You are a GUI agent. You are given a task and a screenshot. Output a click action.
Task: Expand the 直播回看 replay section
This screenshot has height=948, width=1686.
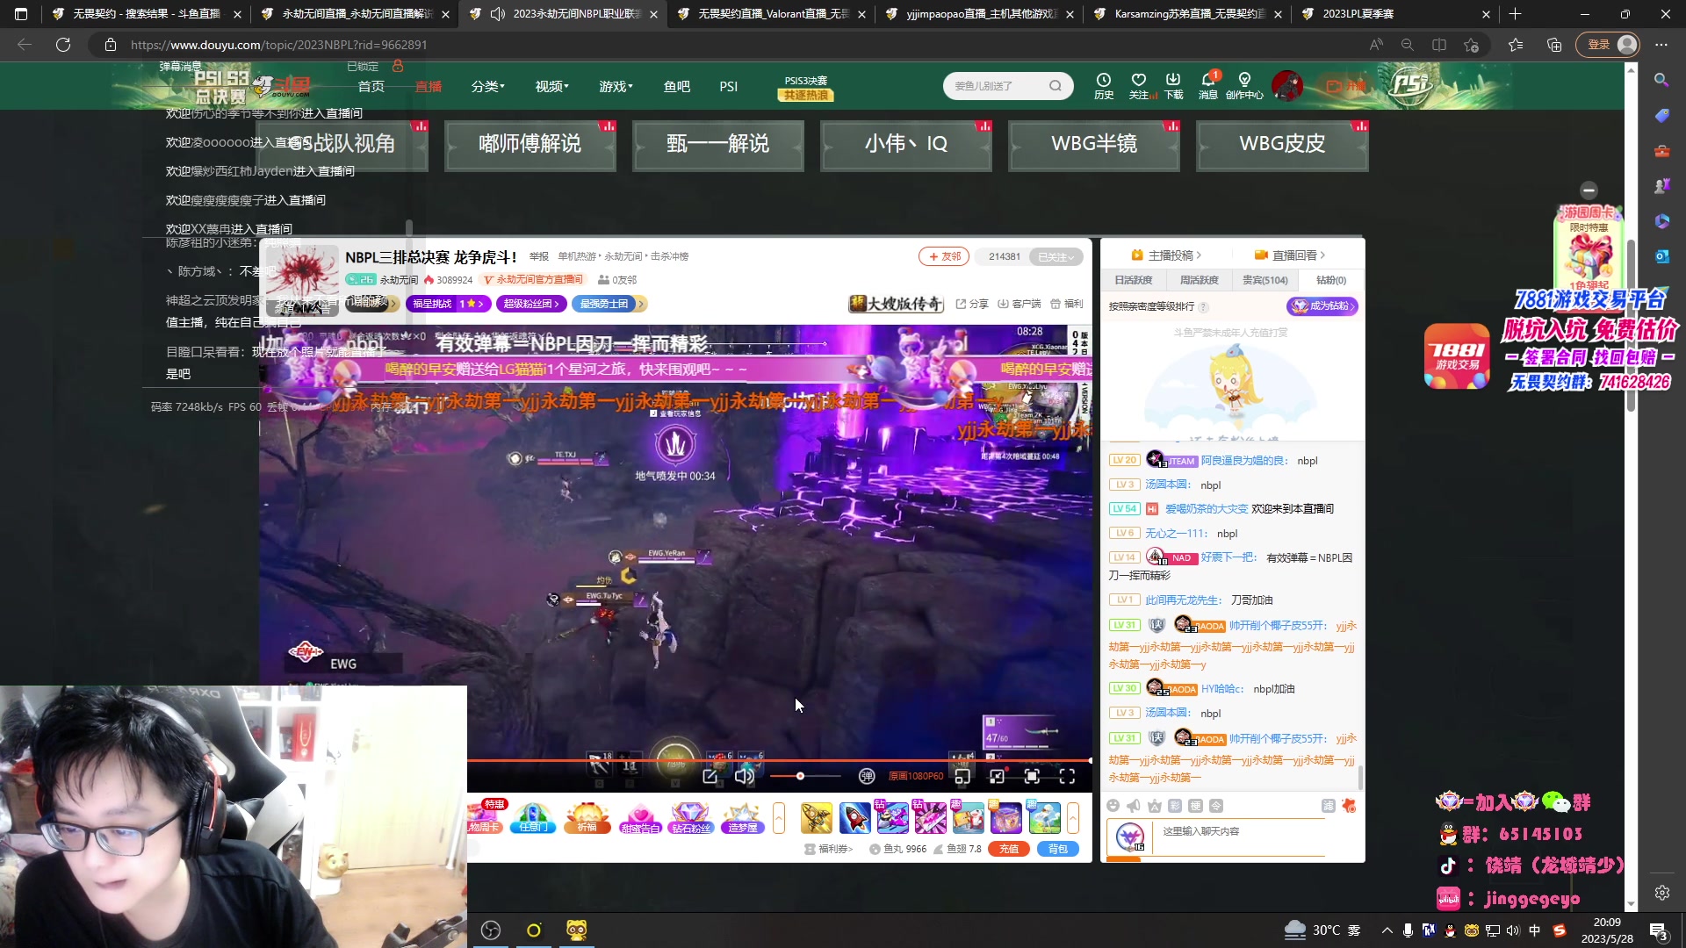(x=1290, y=255)
